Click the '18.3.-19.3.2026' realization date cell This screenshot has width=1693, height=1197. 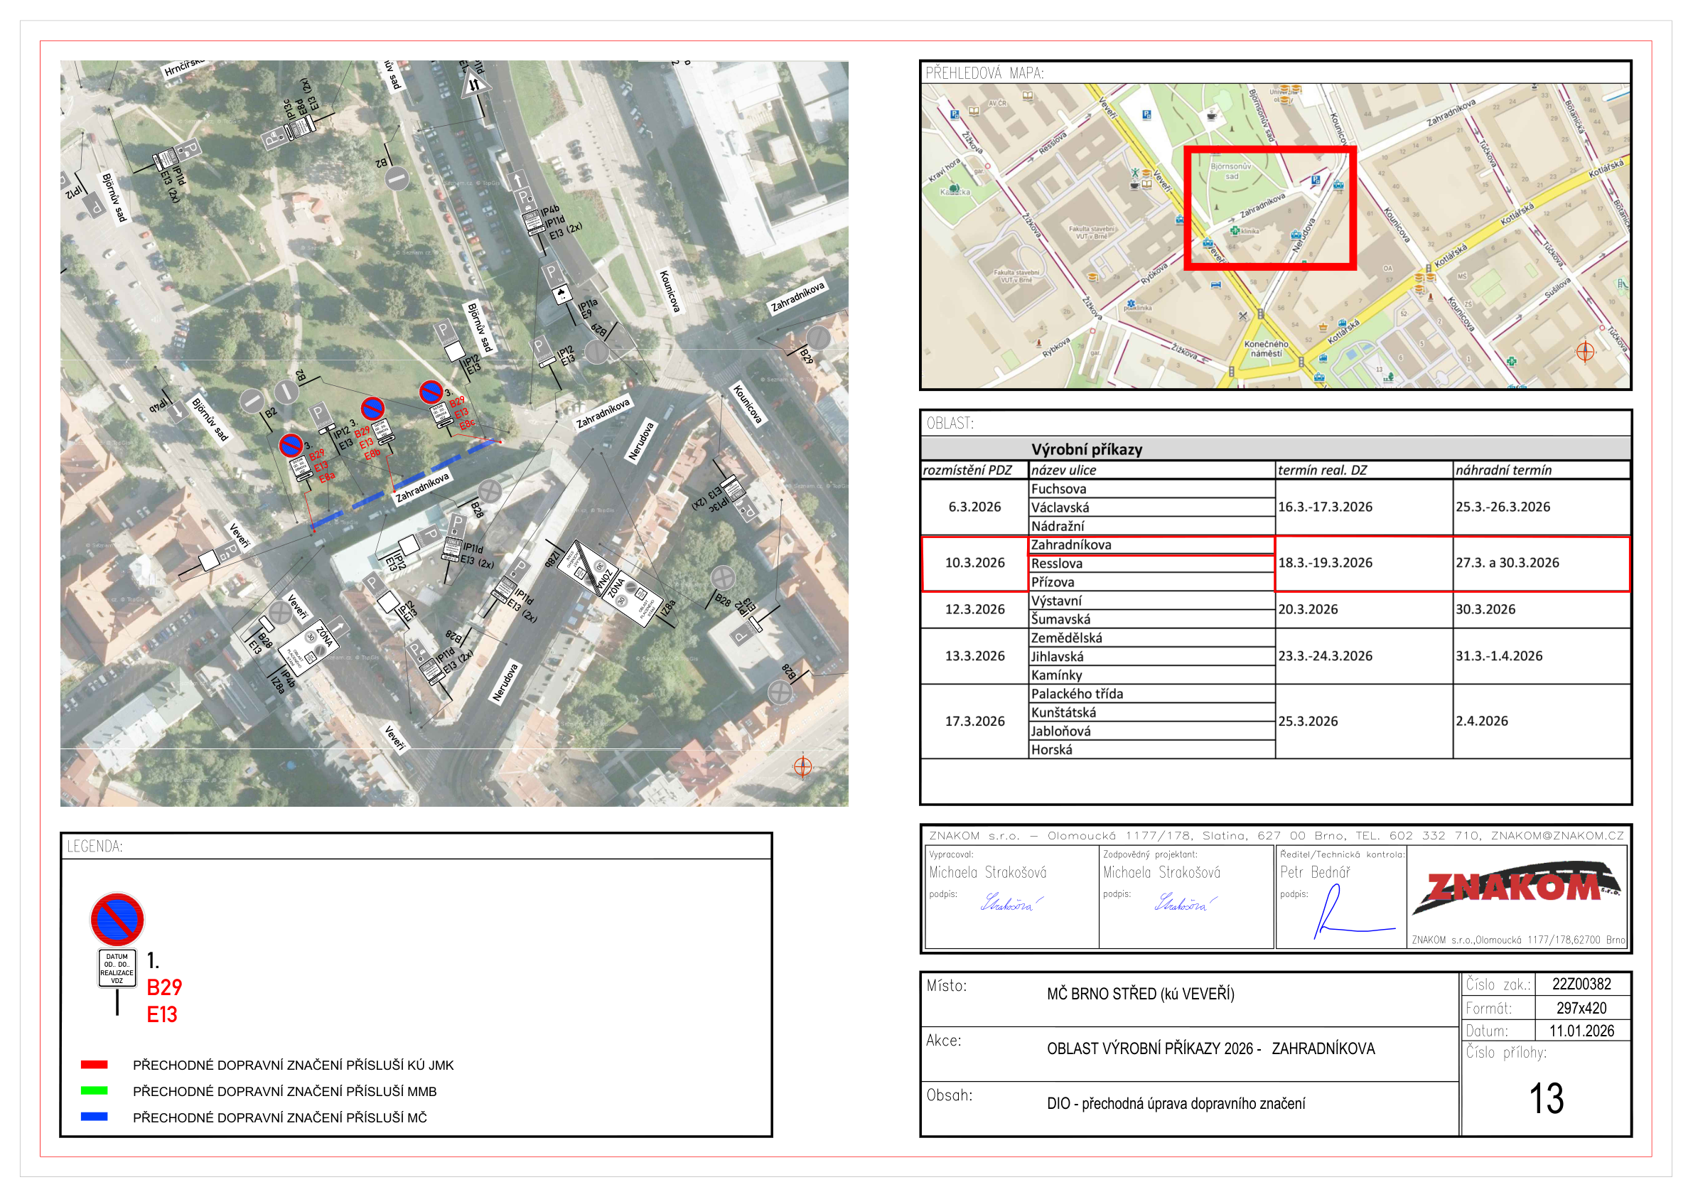[1364, 563]
